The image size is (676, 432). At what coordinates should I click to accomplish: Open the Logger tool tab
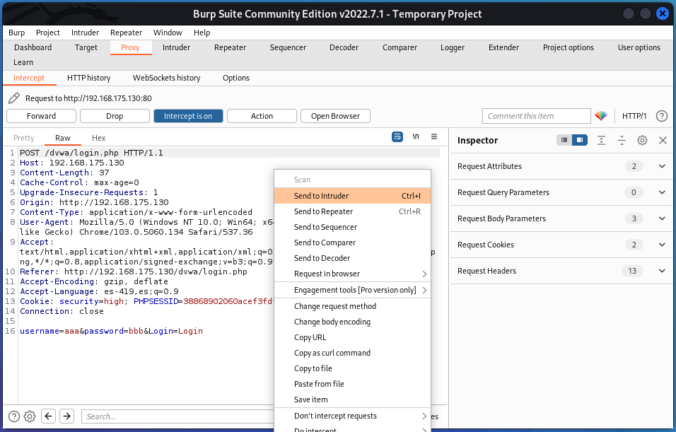[453, 47]
